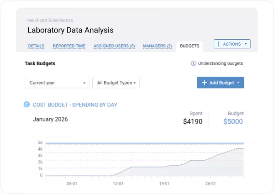Click the January 2026 label
This screenshot has height=194, width=274.
[50, 119]
